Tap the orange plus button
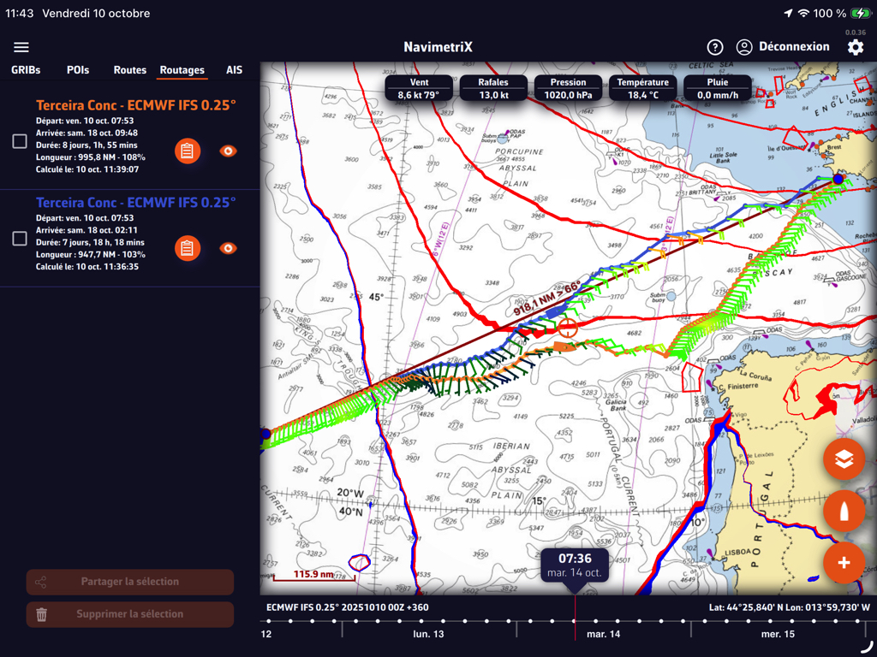Image resolution: width=877 pixels, height=657 pixels. 844,563
